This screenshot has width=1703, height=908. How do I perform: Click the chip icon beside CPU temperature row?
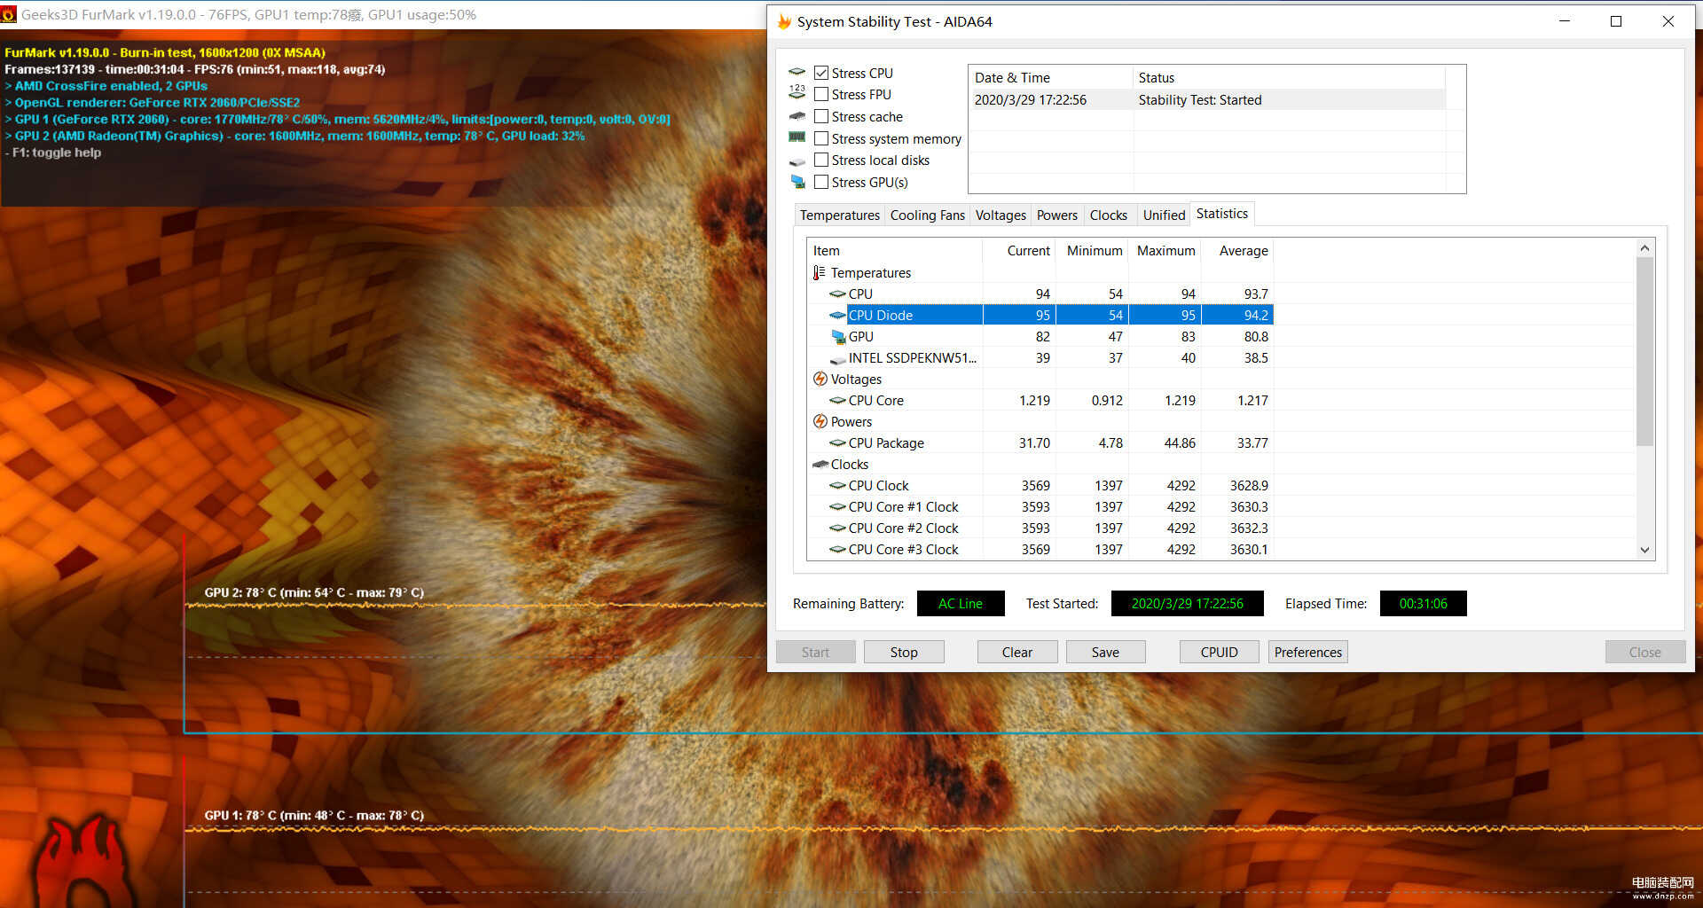point(837,294)
